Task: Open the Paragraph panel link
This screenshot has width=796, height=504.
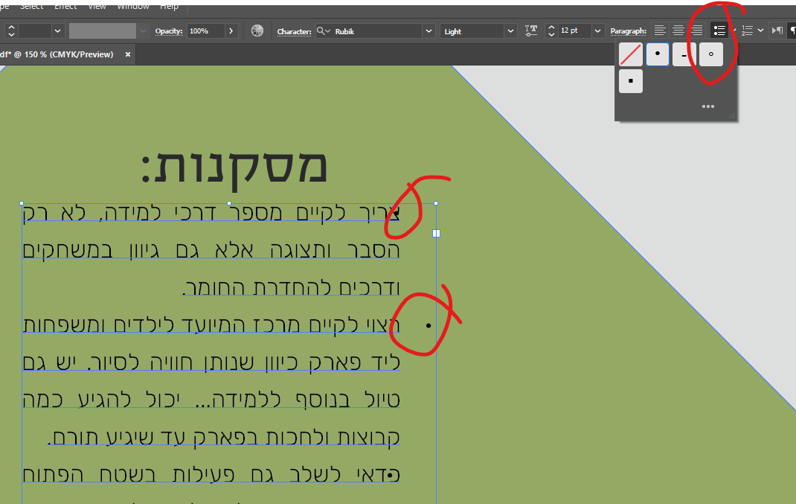Action: pyautogui.click(x=628, y=31)
